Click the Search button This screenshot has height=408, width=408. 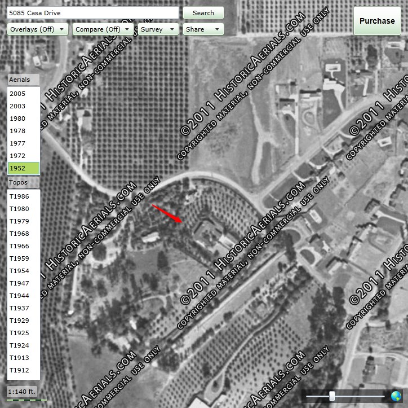(x=203, y=13)
